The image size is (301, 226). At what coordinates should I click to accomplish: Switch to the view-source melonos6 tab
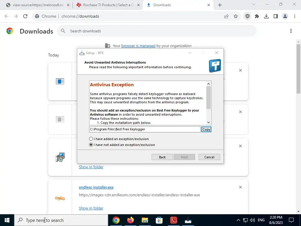[x=38, y=5]
